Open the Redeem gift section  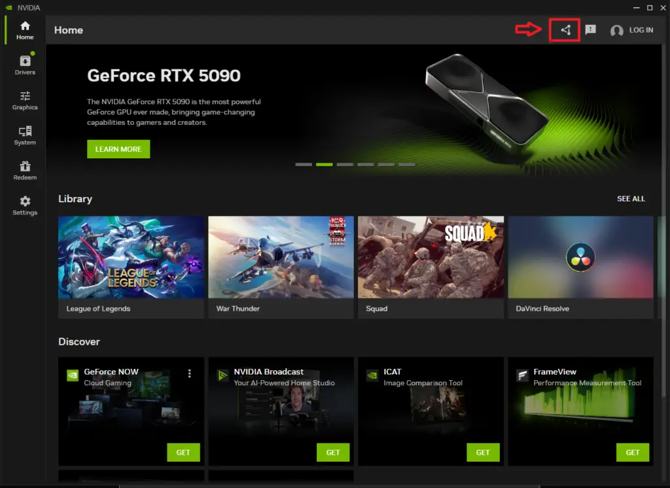(25, 171)
